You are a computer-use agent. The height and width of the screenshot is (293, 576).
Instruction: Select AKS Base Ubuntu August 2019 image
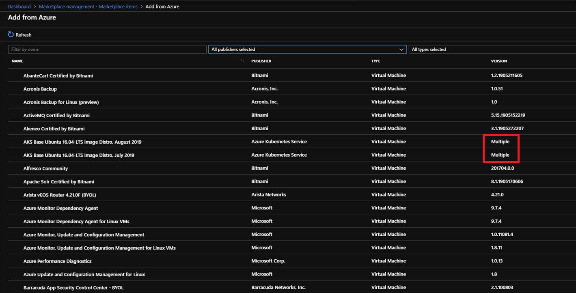(x=82, y=142)
